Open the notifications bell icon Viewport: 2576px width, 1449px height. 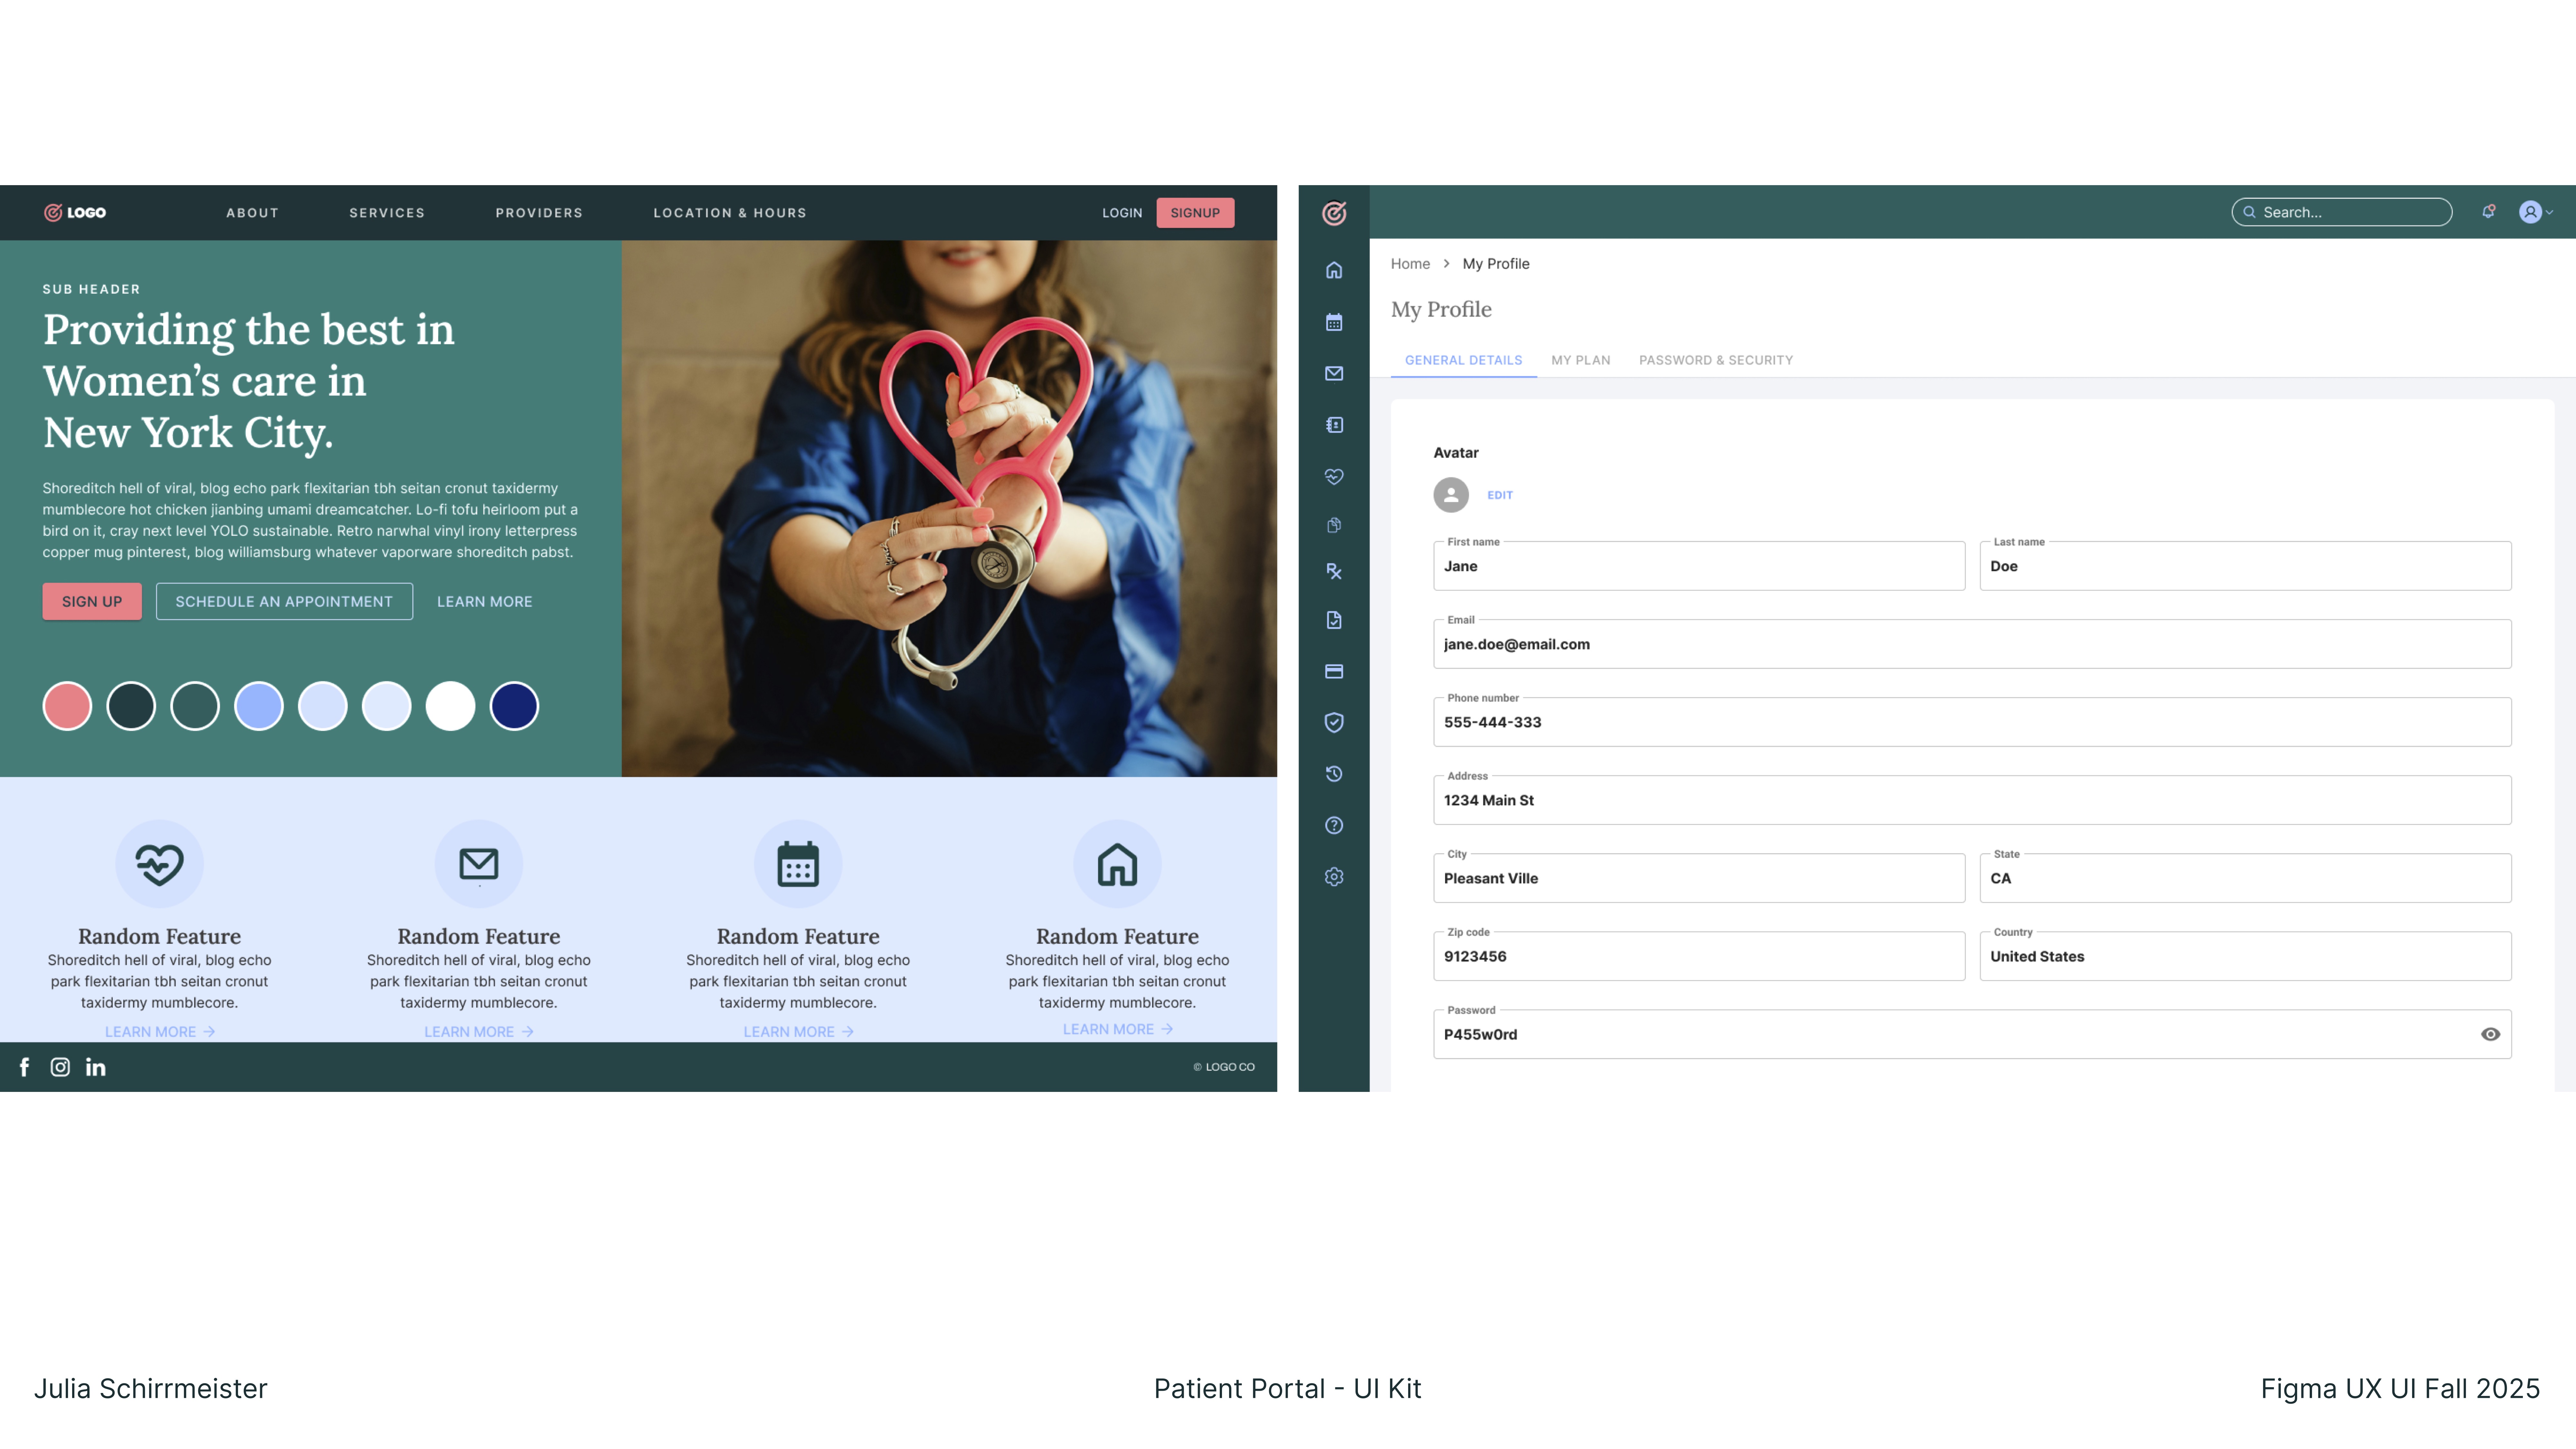tap(2488, 212)
